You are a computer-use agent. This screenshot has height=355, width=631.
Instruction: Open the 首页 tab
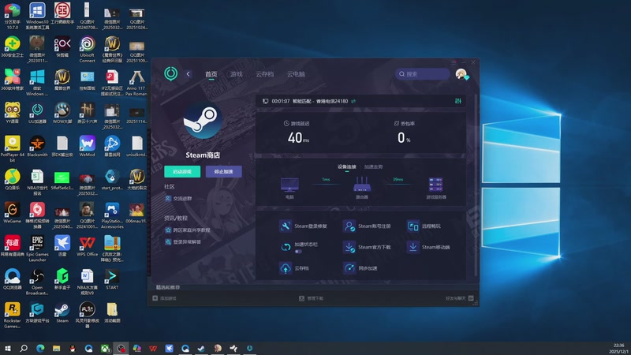click(x=211, y=74)
